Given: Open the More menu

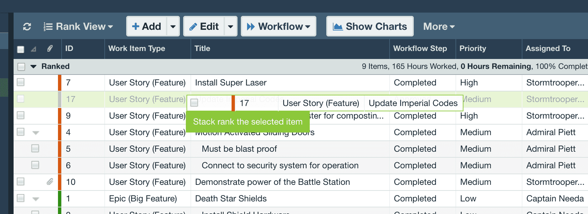Looking at the screenshot, I should click(439, 27).
